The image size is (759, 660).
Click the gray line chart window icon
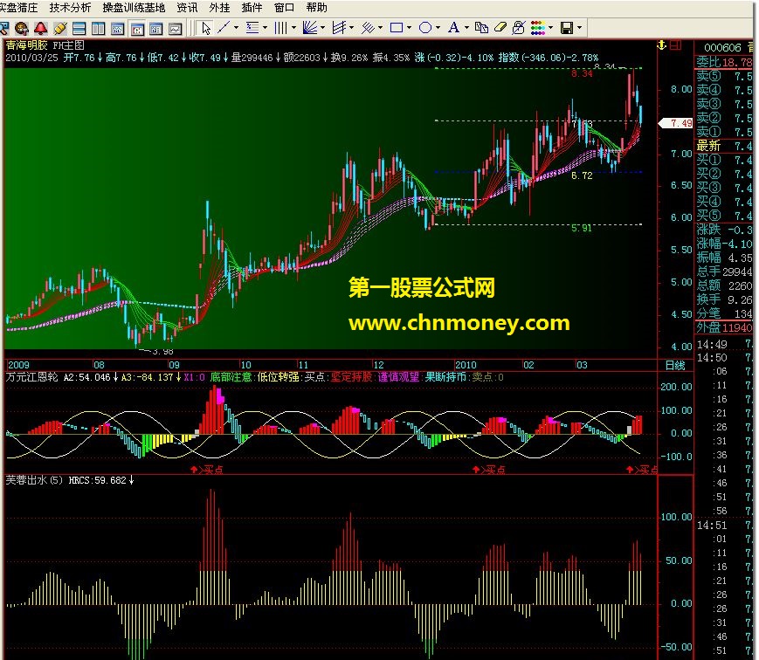click(x=176, y=29)
